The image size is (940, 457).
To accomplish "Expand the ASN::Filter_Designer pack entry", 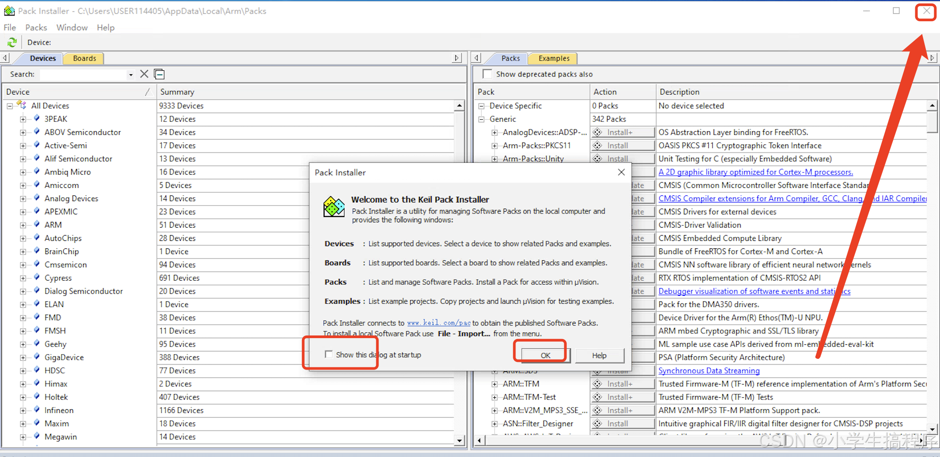I will coord(495,424).
